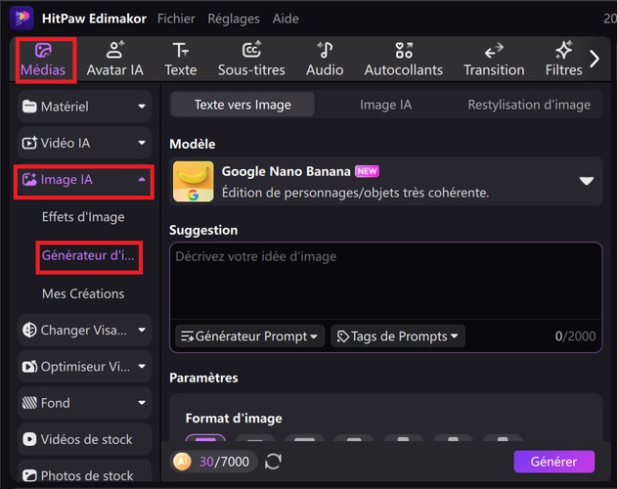617x489 pixels.
Task: Select the first image format option
Action: [204, 442]
